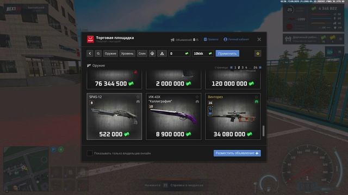
Task: Click the megaphone Объявлений counter
Action: (184, 40)
